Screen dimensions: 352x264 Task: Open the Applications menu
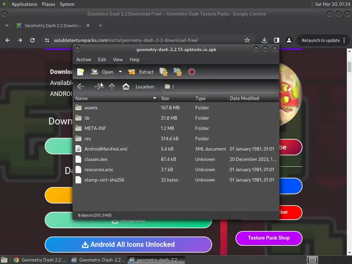point(24,4)
